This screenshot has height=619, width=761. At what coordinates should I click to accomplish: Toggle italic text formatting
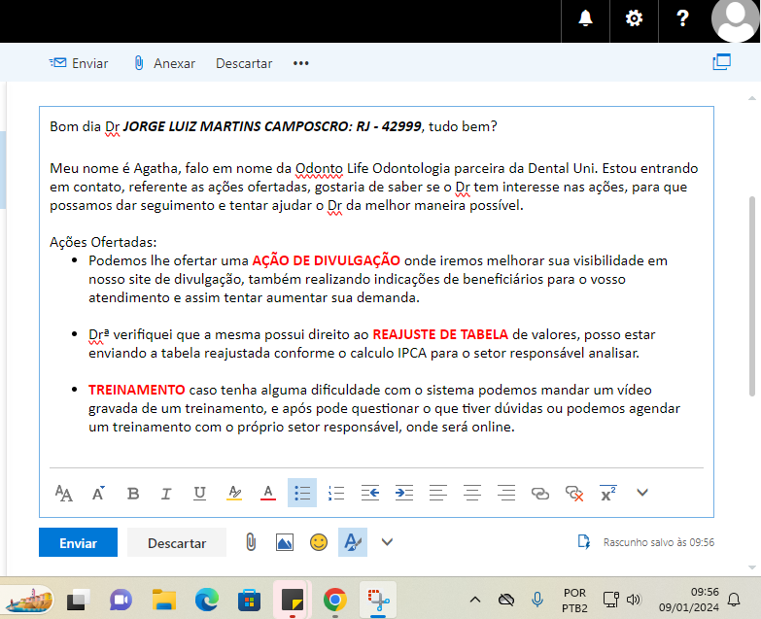(x=166, y=494)
